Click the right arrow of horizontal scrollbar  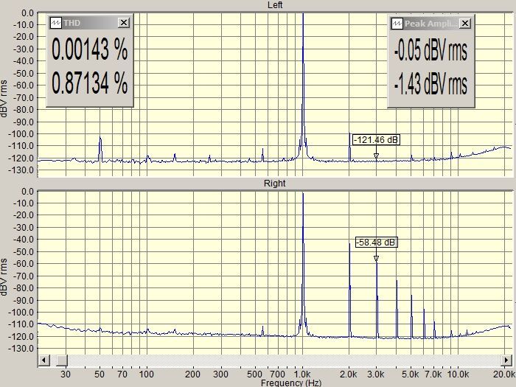tap(507, 360)
